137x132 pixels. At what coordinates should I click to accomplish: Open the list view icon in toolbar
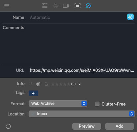tap(7, 6)
